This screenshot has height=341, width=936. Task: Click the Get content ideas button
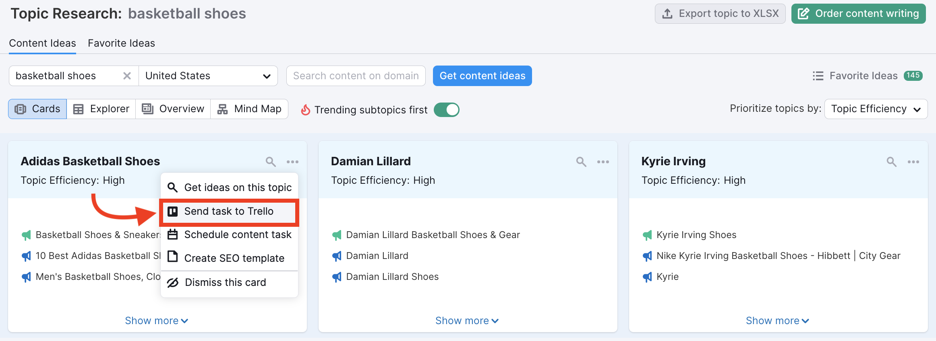482,76
